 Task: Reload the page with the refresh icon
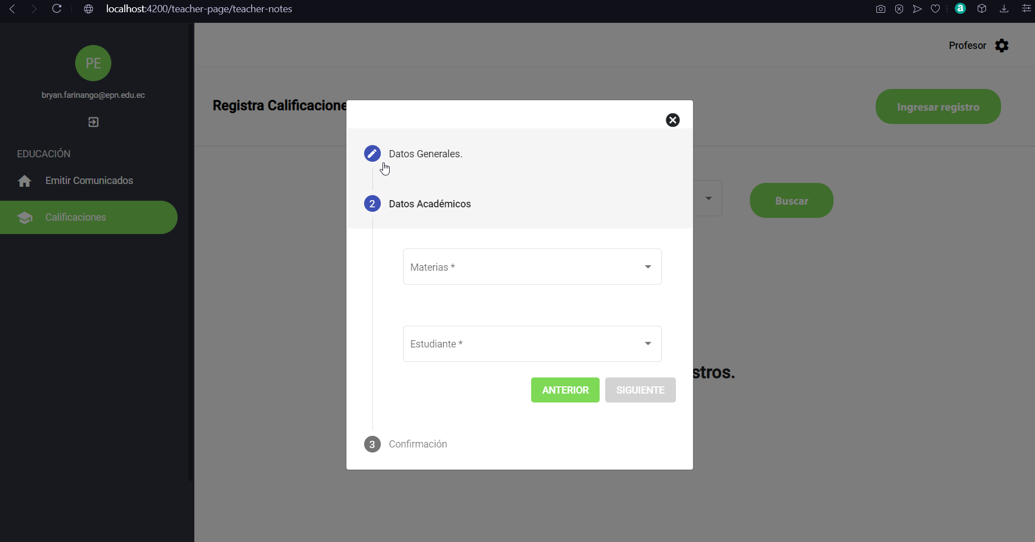point(57,9)
